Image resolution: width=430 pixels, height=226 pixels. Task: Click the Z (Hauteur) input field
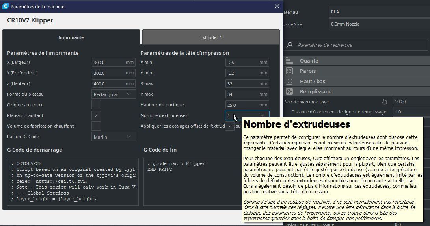click(114, 83)
